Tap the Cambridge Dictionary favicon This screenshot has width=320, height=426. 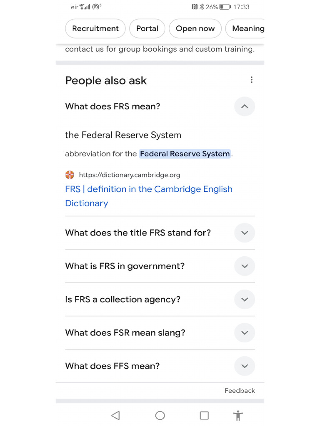pyautogui.click(x=70, y=175)
